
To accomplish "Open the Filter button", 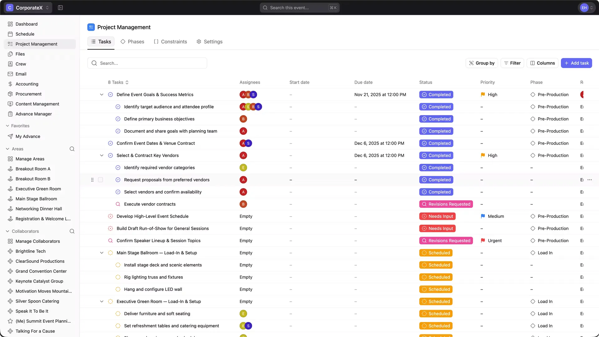I will tap(512, 63).
